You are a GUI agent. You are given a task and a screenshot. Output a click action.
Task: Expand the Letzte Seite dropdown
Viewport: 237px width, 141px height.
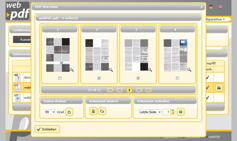pyautogui.click(x=150, y=112)
